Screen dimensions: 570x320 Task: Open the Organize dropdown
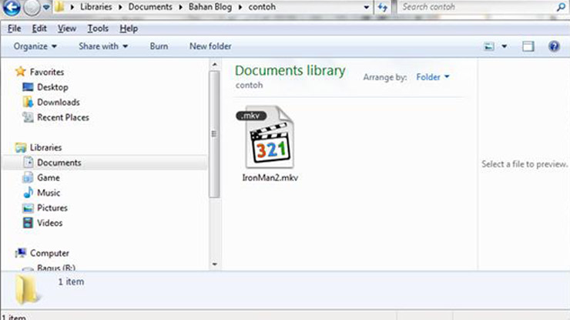pos(35,46)
